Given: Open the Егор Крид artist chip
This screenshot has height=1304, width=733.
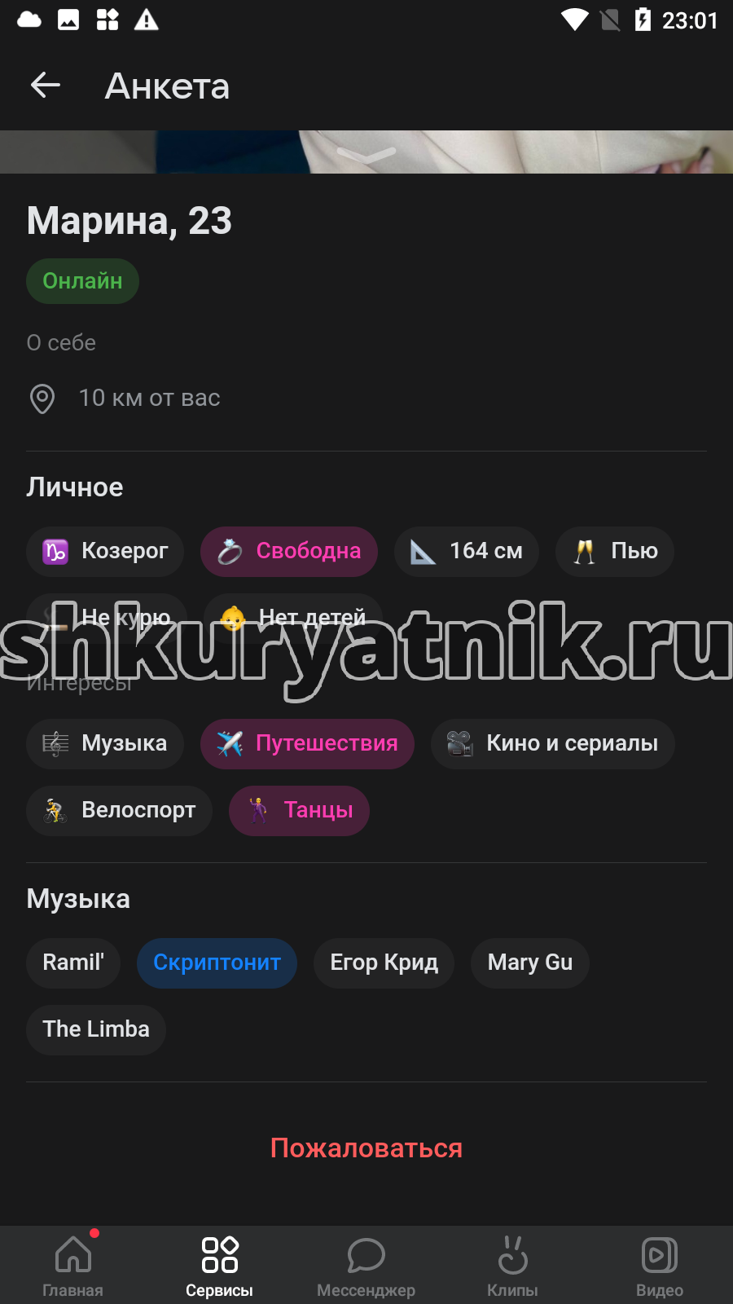Looking at the screenshot, I should [x=384, y=963].
